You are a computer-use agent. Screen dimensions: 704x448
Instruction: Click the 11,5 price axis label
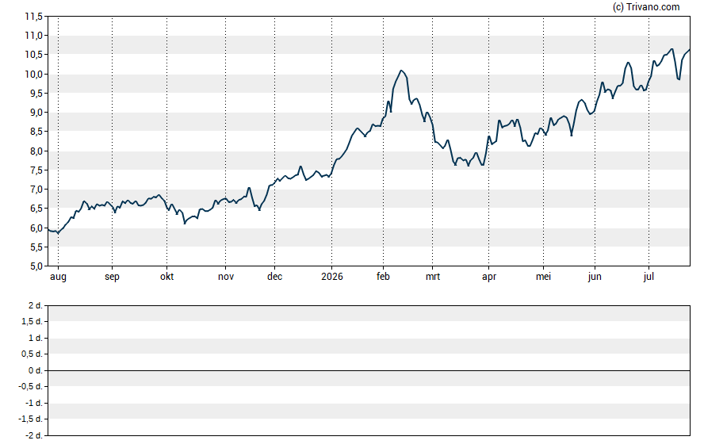(33, 17)
